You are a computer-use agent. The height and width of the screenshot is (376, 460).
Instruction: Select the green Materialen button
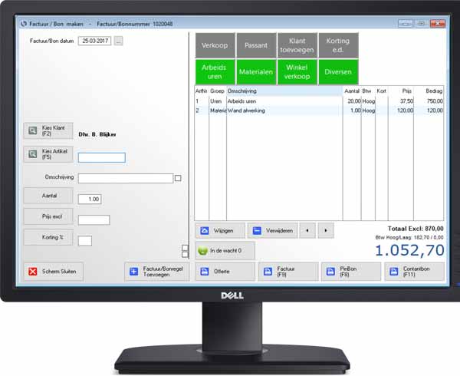(256, 72)
